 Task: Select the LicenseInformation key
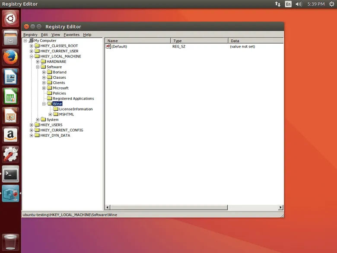click(x=76, y=109)
